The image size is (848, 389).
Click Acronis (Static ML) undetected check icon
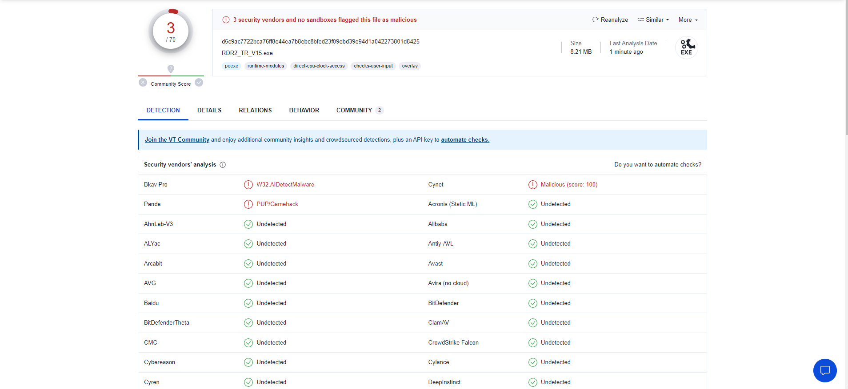pos(533,204)
